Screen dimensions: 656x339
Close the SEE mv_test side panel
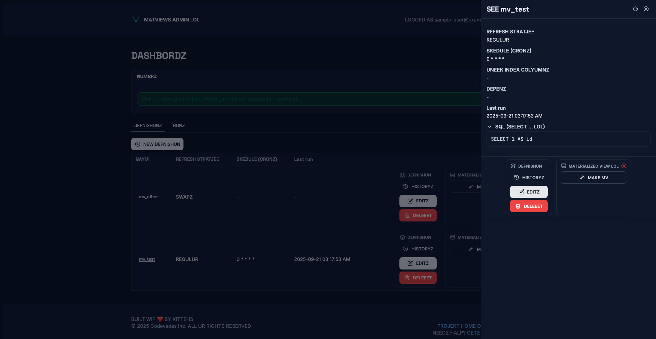646,9
